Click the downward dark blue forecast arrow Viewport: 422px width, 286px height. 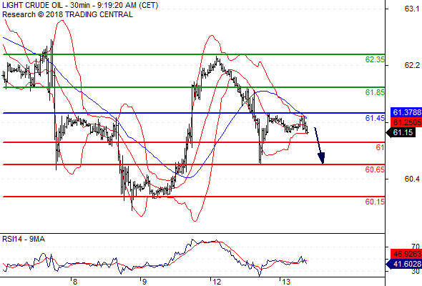click(320, 146)
